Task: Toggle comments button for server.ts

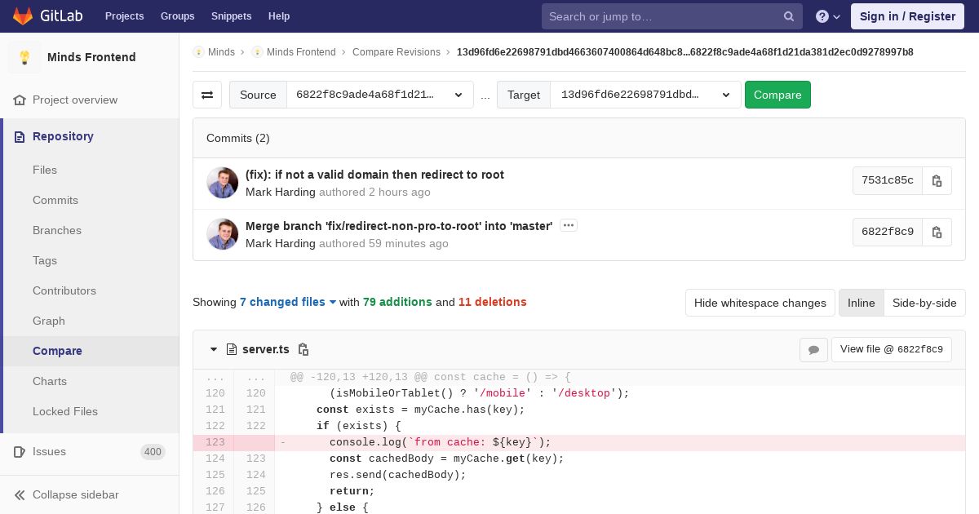Action: (x=813, y=349)
